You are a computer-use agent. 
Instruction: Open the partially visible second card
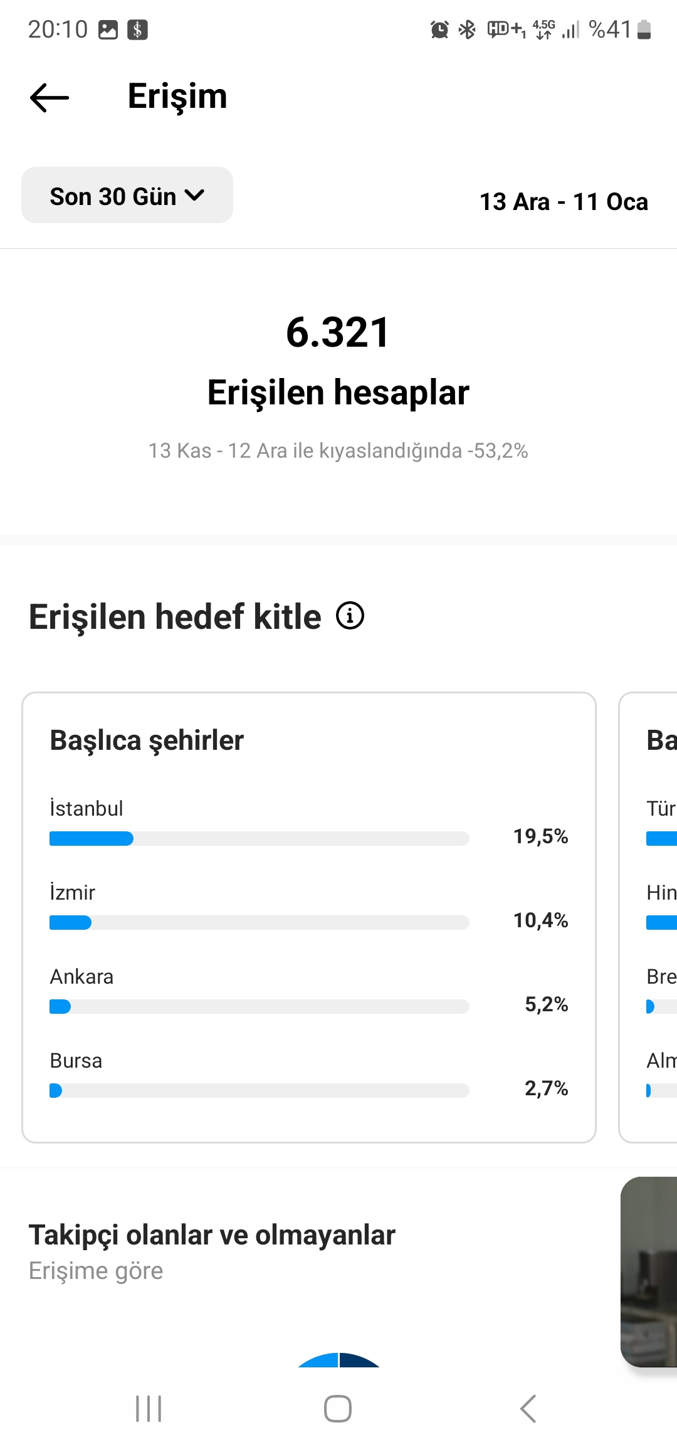[648, 917]
